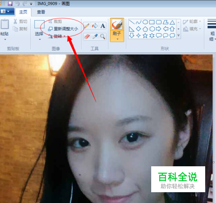Expand the 刷子 brushes dropdown arrow

tap(118, 39)
